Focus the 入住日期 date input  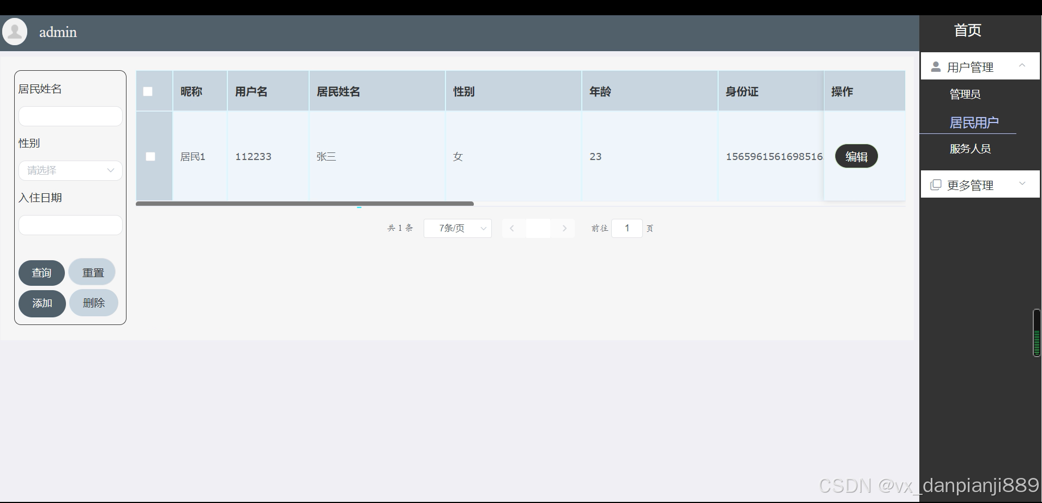[x=70, y=225]
